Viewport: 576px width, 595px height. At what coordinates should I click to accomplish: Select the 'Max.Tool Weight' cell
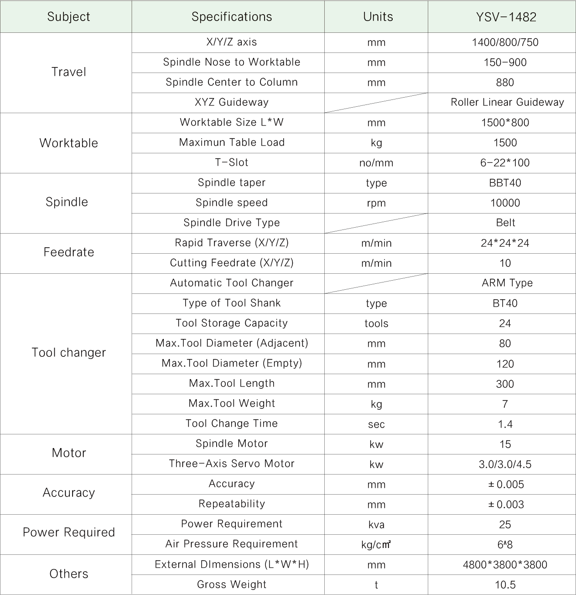[228, 404]
